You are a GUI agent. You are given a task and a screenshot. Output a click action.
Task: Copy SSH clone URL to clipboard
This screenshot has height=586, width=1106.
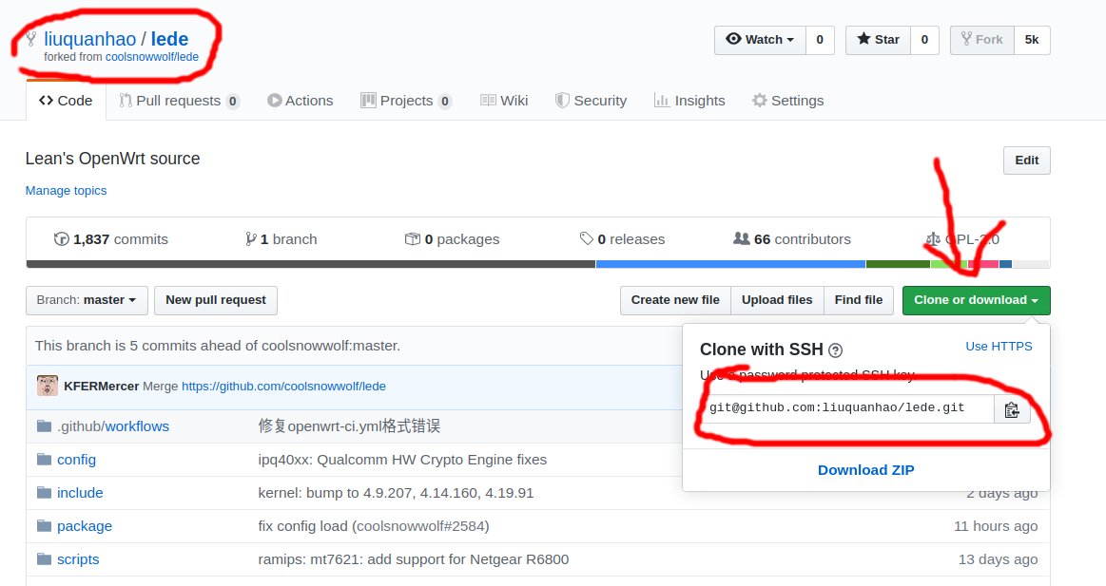click(1012, 410)
